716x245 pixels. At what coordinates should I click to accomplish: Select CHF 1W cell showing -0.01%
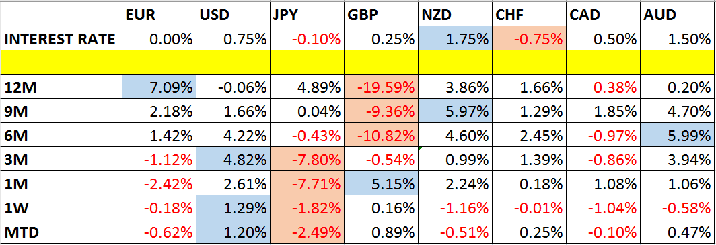click(529, 208)
